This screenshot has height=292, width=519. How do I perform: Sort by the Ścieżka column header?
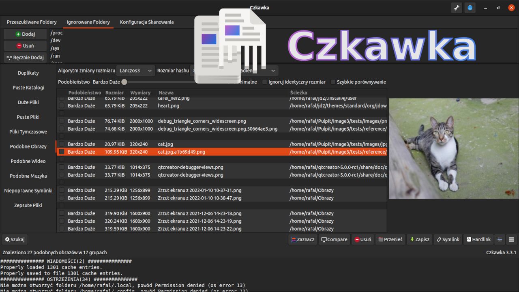pos(298,92)
